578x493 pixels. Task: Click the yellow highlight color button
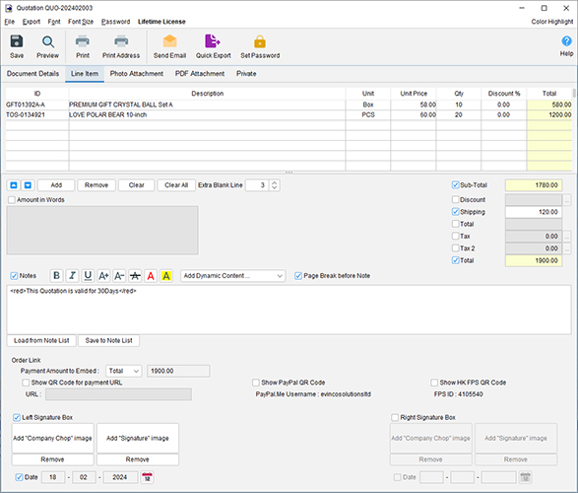[166, 276]
